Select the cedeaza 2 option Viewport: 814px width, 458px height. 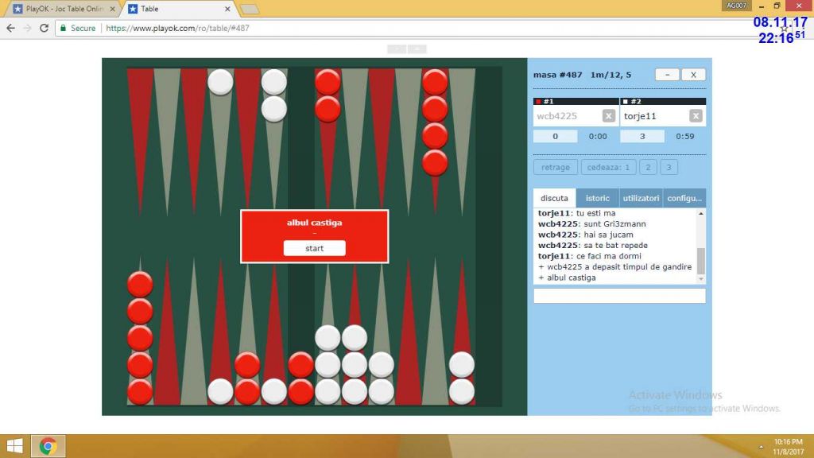(648, 167)
